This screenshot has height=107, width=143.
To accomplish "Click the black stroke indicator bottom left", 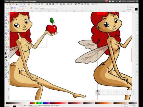I will click(14, 106).
